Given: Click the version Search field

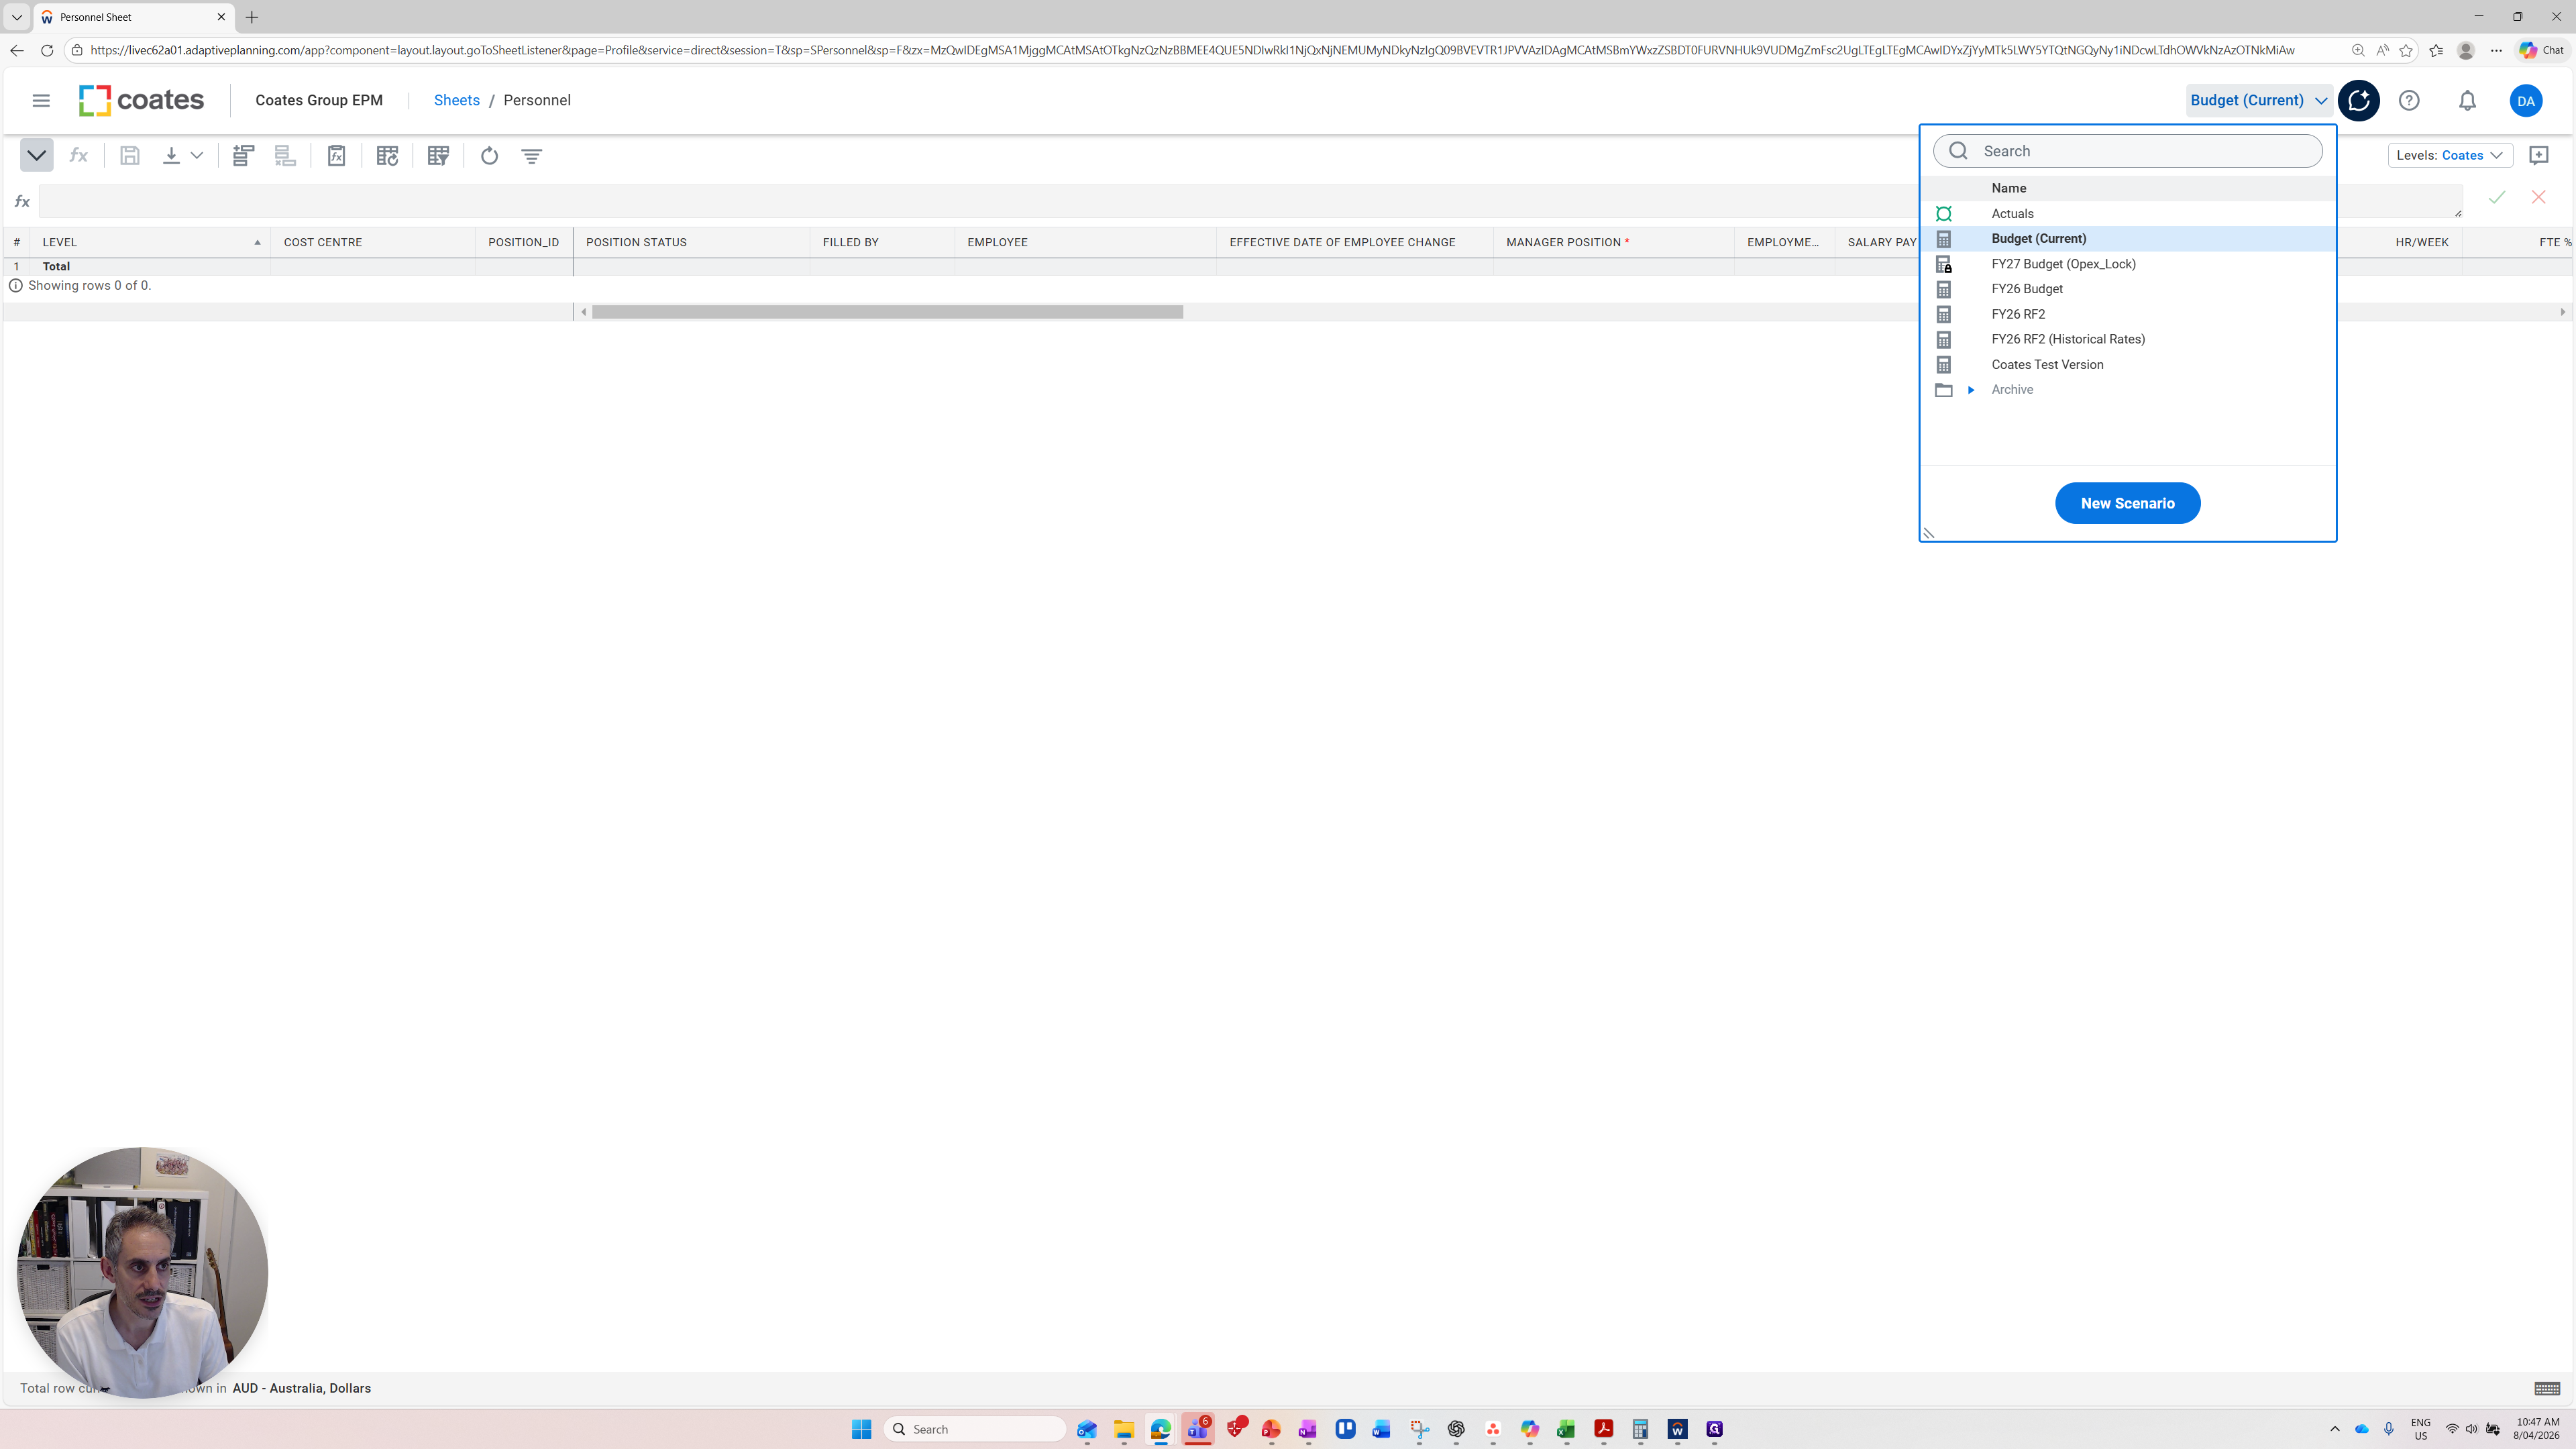Looking at the screenshot, I should [x=2127, y=151].
